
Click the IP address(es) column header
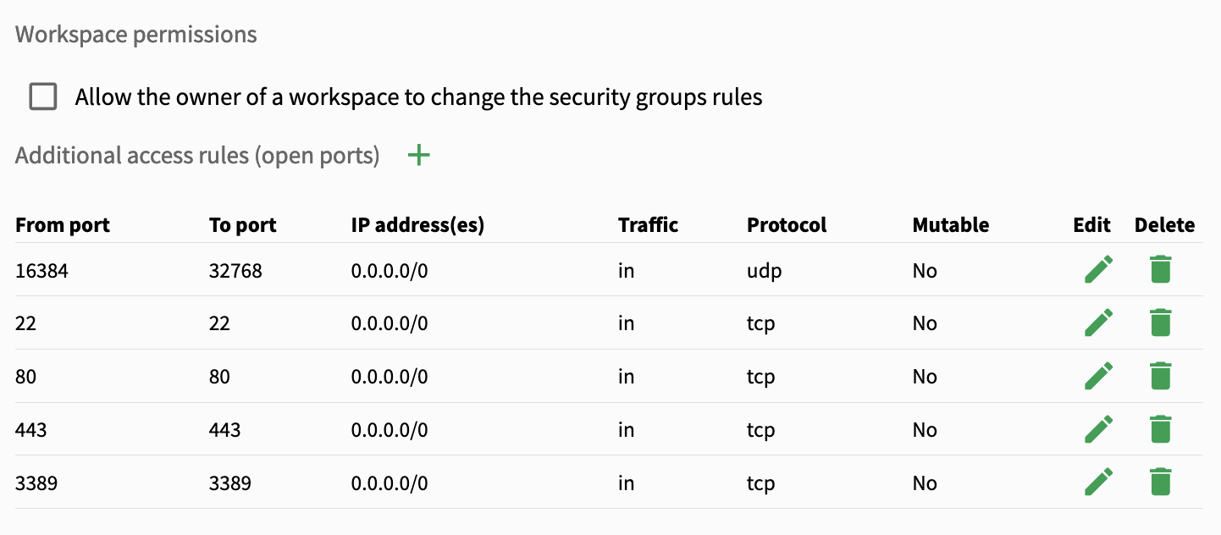point(417,225)
